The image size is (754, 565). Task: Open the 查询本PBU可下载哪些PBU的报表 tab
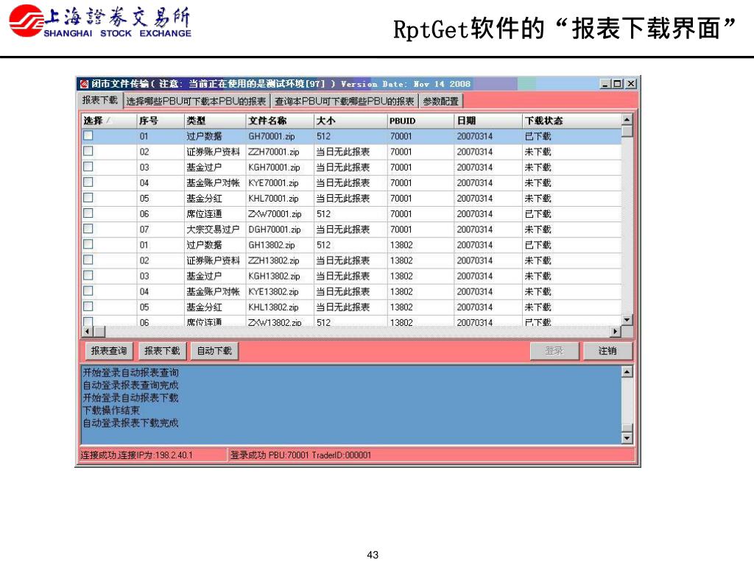pos(345,101)
